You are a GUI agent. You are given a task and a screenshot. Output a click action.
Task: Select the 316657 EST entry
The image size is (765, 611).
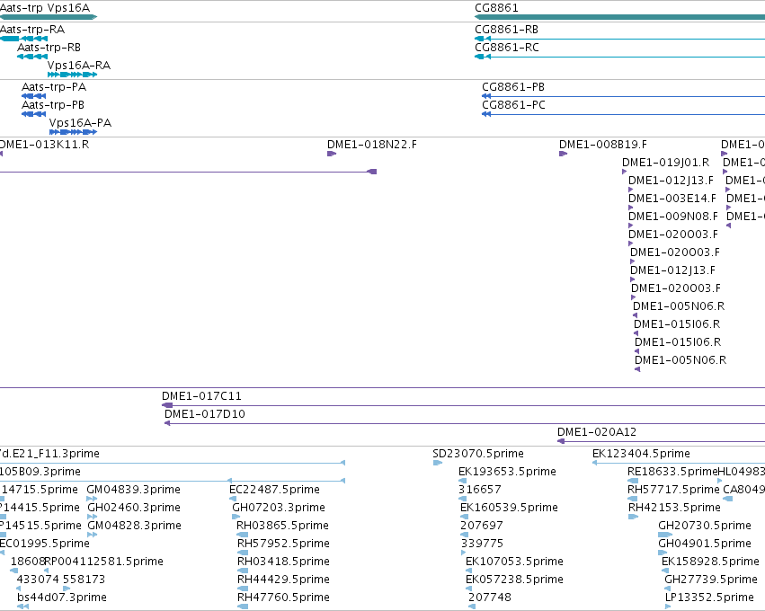coord(480,490)
